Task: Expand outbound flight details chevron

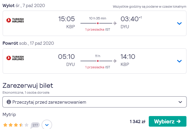Action: click(x=179, y=23)
